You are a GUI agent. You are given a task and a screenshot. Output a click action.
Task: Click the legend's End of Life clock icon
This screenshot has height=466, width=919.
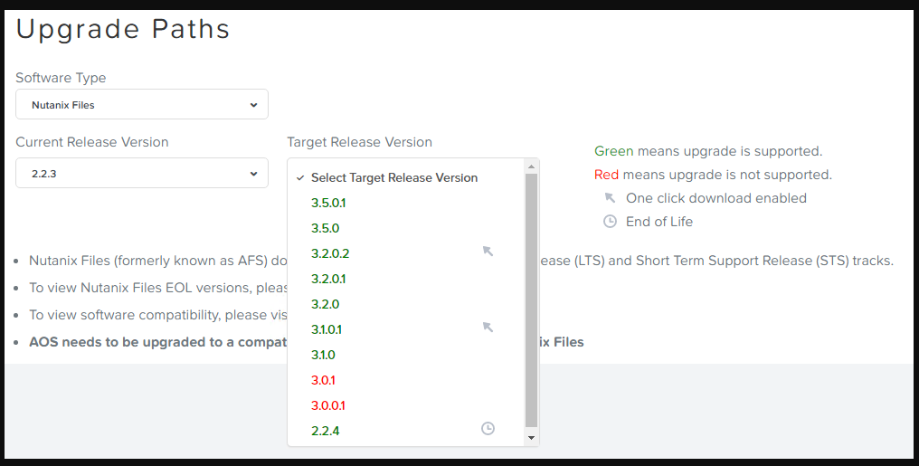(x=611, y=222)
